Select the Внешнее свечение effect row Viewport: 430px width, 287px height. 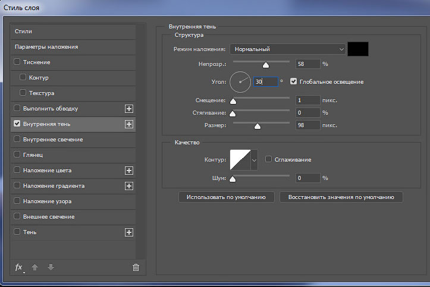click(73, 217)
